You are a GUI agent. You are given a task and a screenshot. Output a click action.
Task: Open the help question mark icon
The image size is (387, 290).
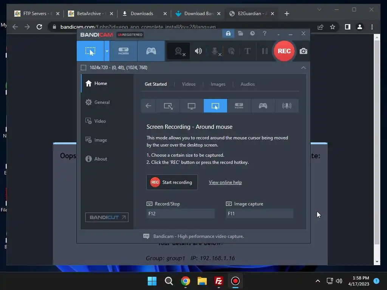pos(265,33)
